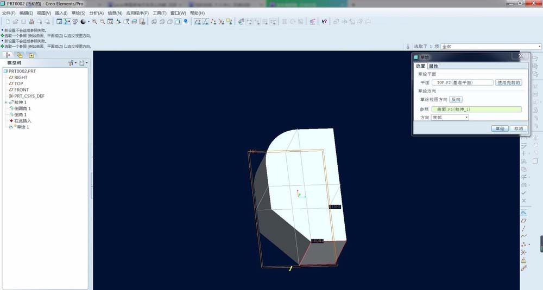
Task: Toggle datum point display icon
Action: (x=213, y=22)
